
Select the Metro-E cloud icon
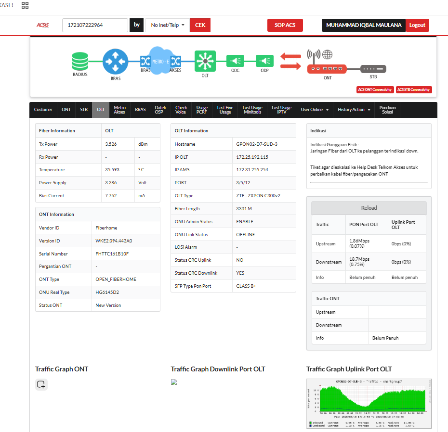(160, 61)
